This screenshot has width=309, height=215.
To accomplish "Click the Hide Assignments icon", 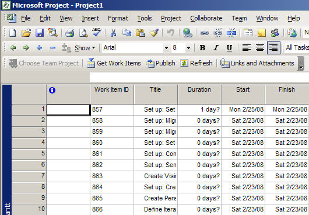I will coord(66,48).
